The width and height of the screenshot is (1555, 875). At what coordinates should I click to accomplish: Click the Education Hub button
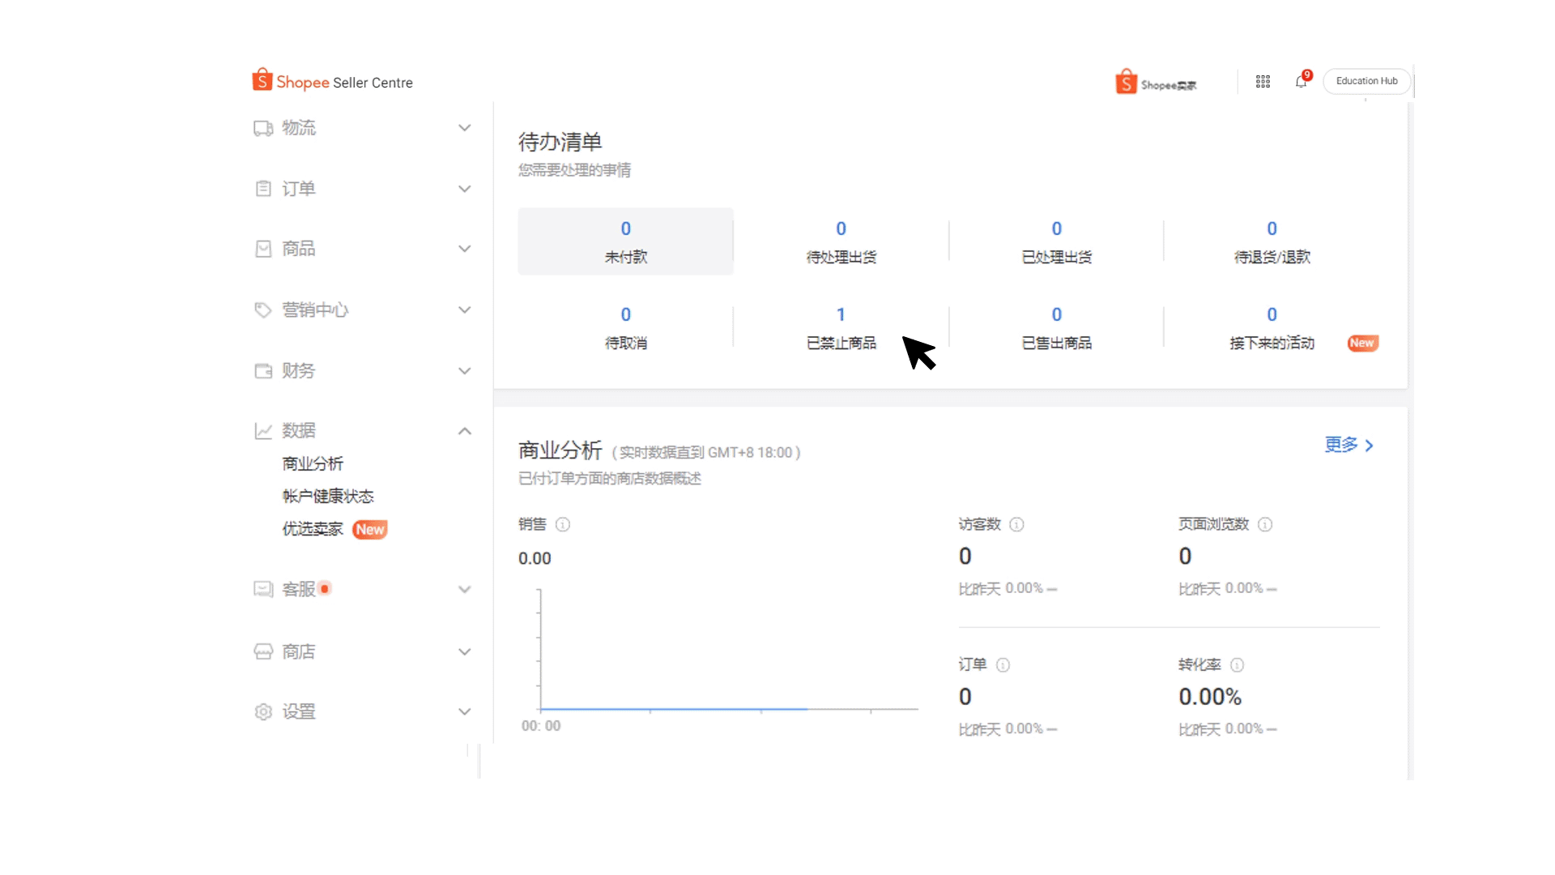coord(1366,81)
